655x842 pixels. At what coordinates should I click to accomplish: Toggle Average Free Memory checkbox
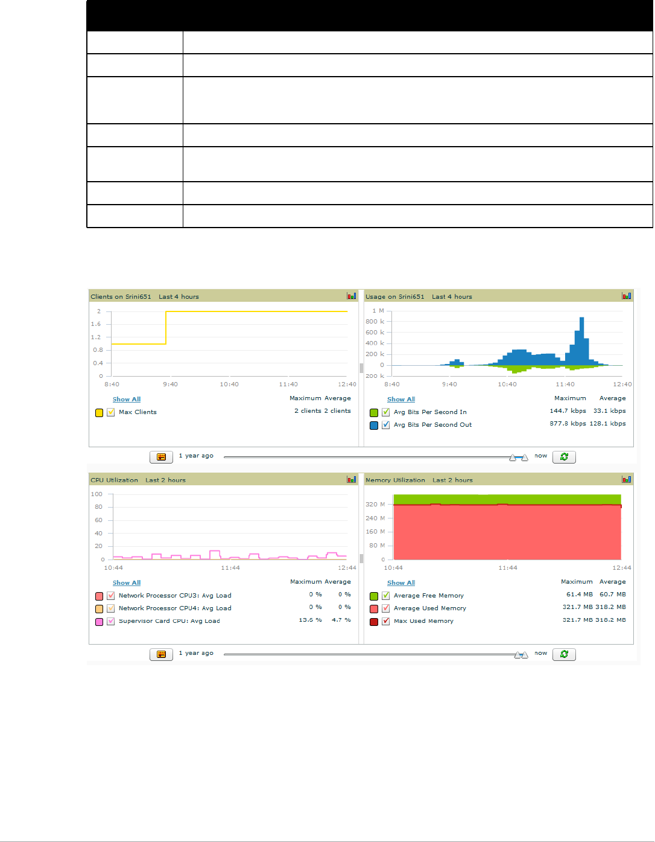(x=386, y=596)
